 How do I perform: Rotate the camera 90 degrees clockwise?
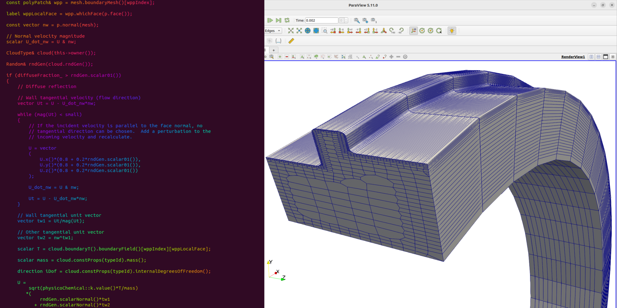click(x=392, y=31)
